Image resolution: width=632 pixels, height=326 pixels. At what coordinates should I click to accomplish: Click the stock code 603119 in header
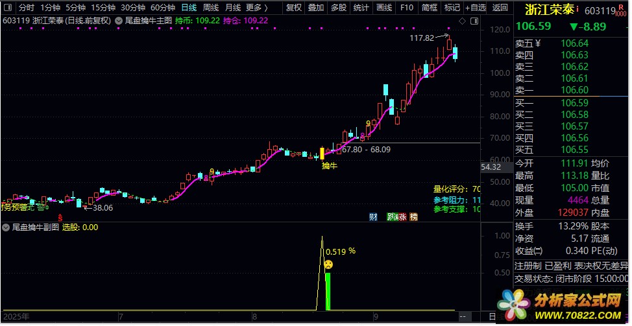pyautogui.click(x=600, y=11)
